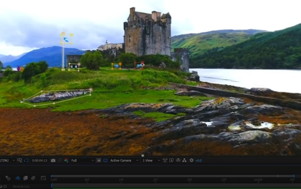Open the show channel color management icon
Image resolution: width=301 pixels, height=189 pixels.
(66, 160)
